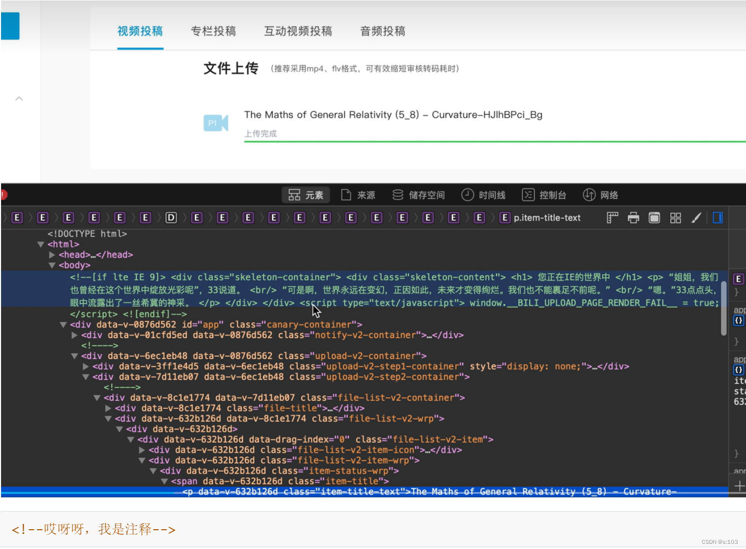Open the 储存空间 inspector tab
The height and width of the screenshot is (549, 746).
pyautogui.click(x=419, y=195)
